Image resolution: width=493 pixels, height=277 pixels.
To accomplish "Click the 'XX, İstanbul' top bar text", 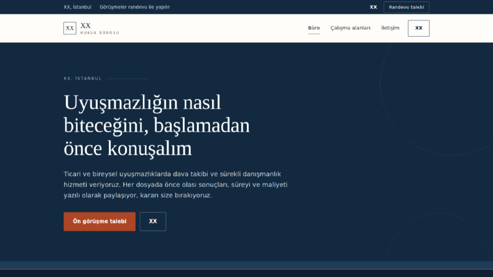I will pos(77,7).
